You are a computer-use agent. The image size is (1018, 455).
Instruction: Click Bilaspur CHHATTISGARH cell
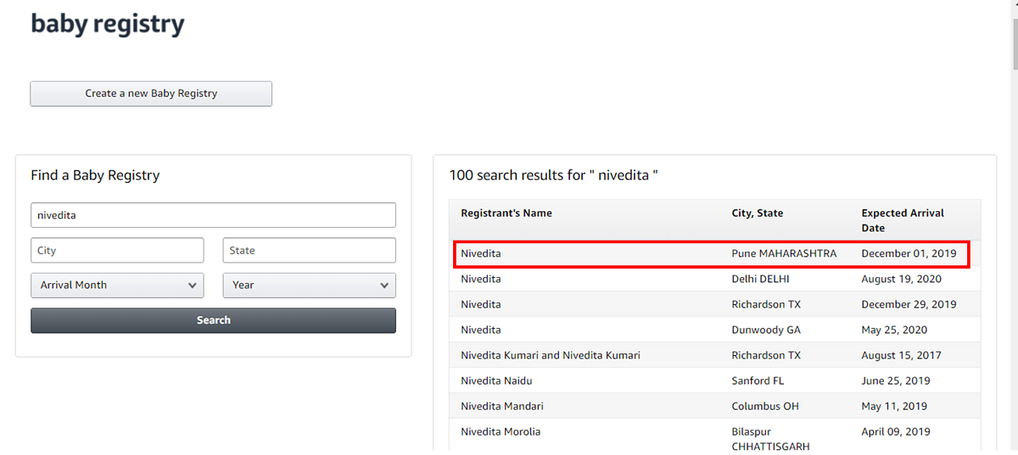tap(770, 439)
